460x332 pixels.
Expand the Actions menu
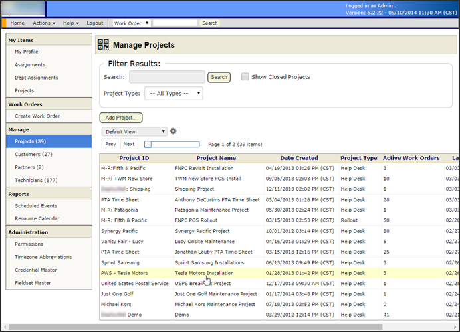click(44, 23)
